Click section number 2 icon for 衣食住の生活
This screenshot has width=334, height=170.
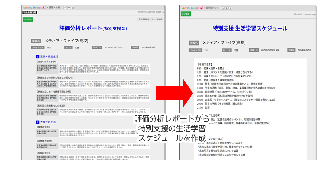tap(37, 122)
